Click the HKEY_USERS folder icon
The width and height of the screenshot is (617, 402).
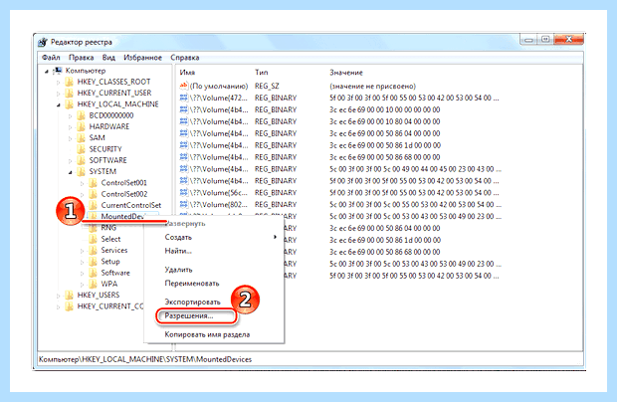point(70,295)
